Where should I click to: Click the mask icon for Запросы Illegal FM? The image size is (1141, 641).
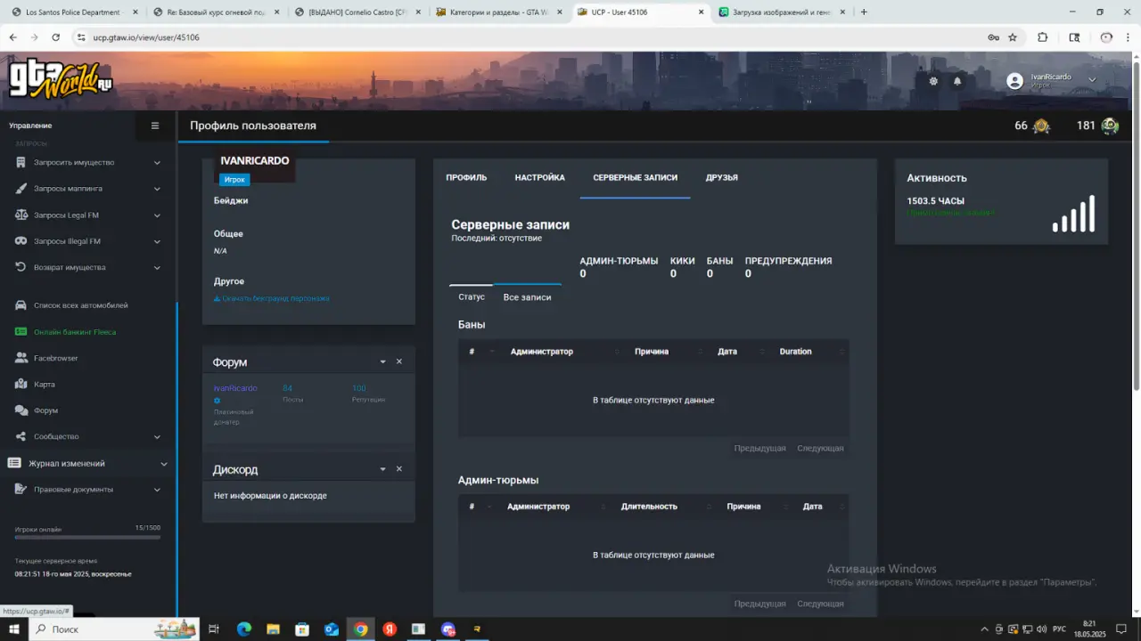(21, 241)
